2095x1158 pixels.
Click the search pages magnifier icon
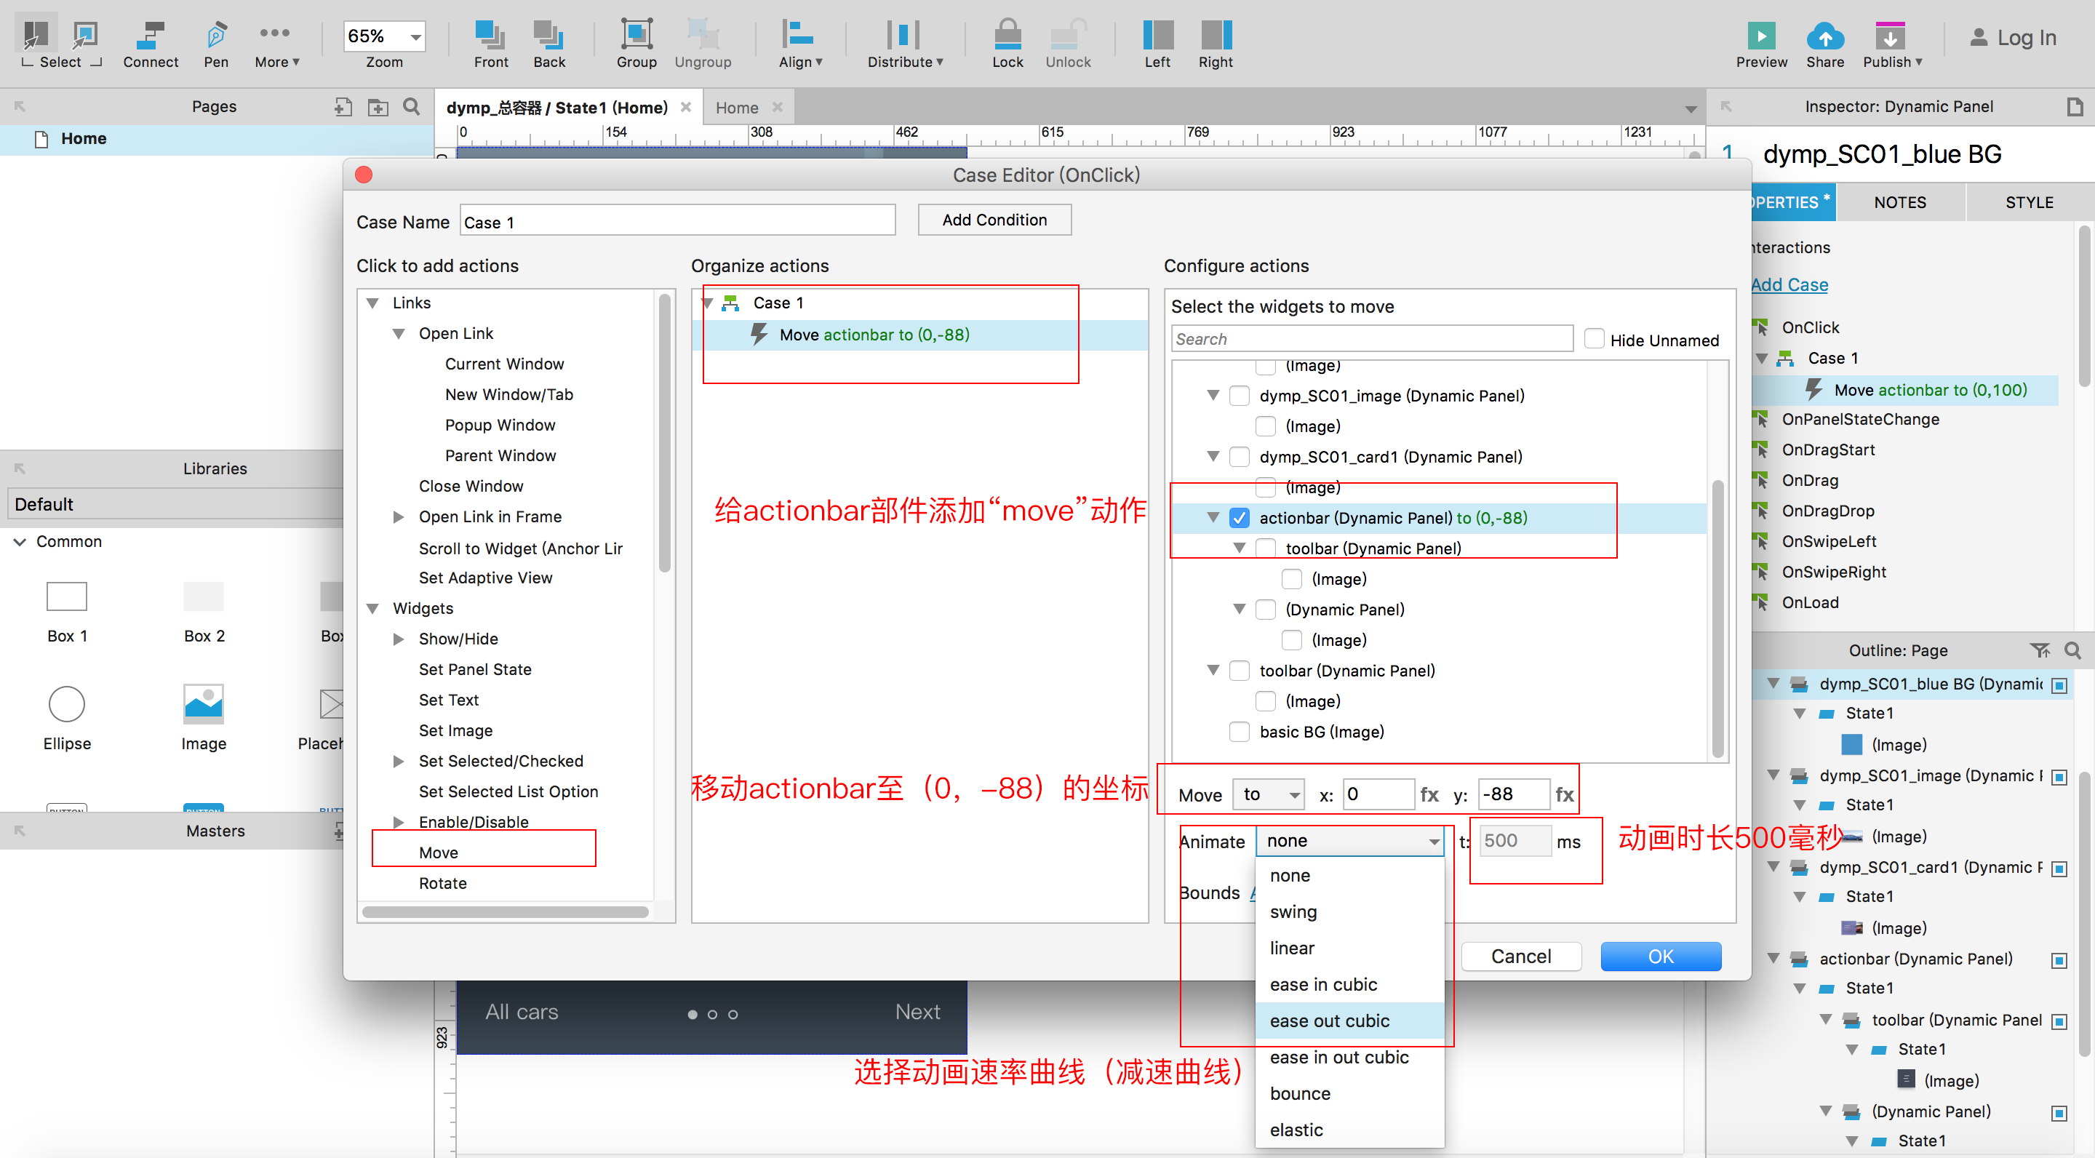click(x=412, y=106)
